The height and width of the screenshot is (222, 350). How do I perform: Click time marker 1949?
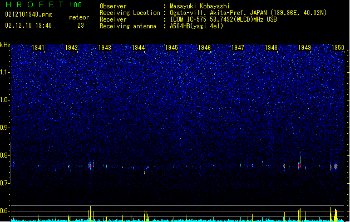click(x=304, y=48)
